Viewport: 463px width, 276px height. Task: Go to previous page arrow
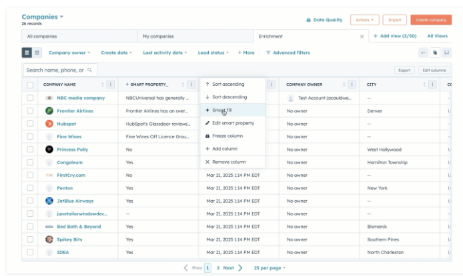tap(185, 268)
